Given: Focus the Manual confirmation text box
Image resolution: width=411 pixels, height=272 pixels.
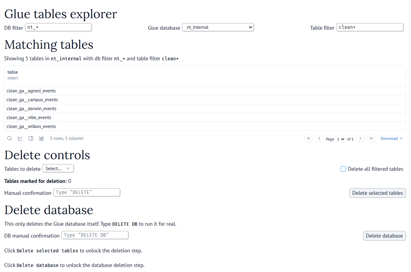Looking at the screenshot, I should coord(86,192).
